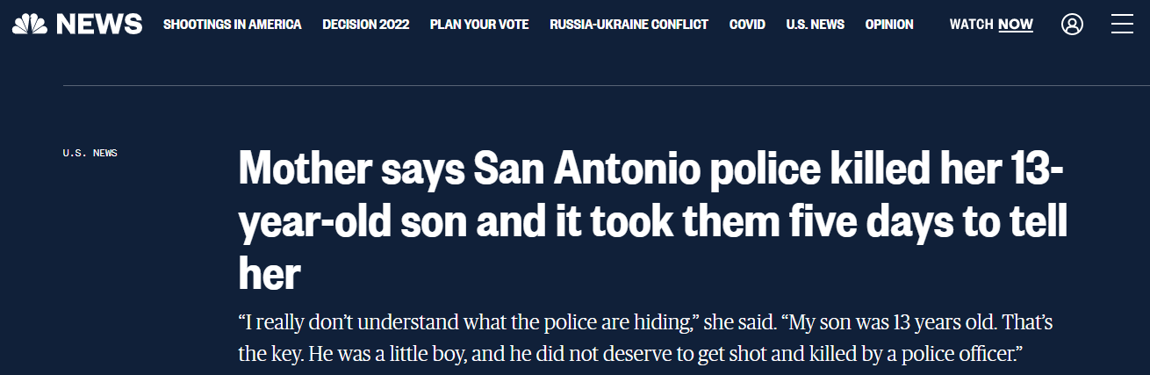This screenshot has width=1150, height=375.
Task: Navigate to the Covid section
Action: point(747,25)
